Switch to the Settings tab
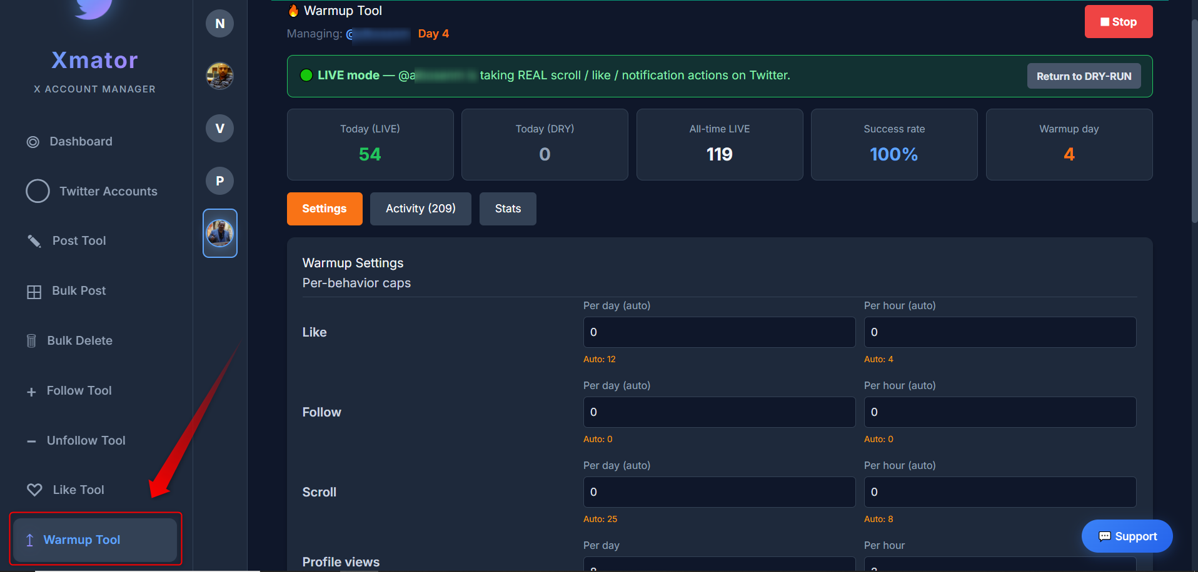 click(325, 209)
